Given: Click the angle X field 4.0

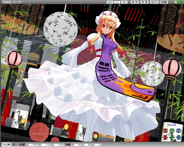Looking at the screenshot, I should pyautogui.click(x=77, y=145).
